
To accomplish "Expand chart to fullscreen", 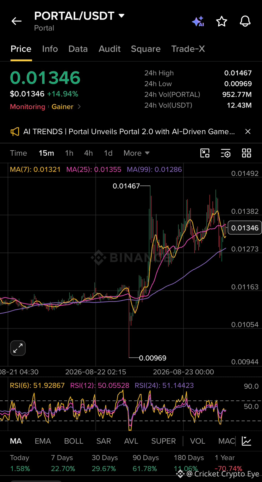I will pyautogui.click(x=18, y=348).
